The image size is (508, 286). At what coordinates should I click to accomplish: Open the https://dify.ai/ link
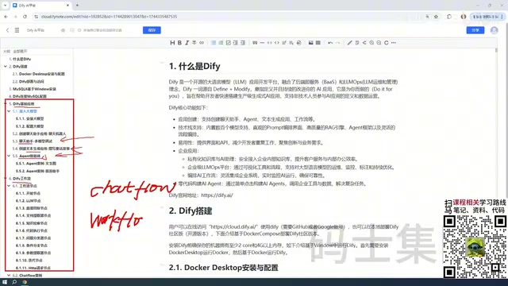(217, 195)
